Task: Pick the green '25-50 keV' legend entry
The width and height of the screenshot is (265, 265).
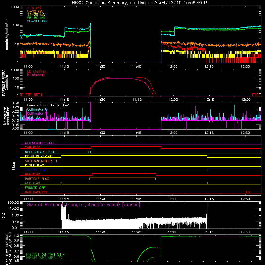Action: coord(36,18)
